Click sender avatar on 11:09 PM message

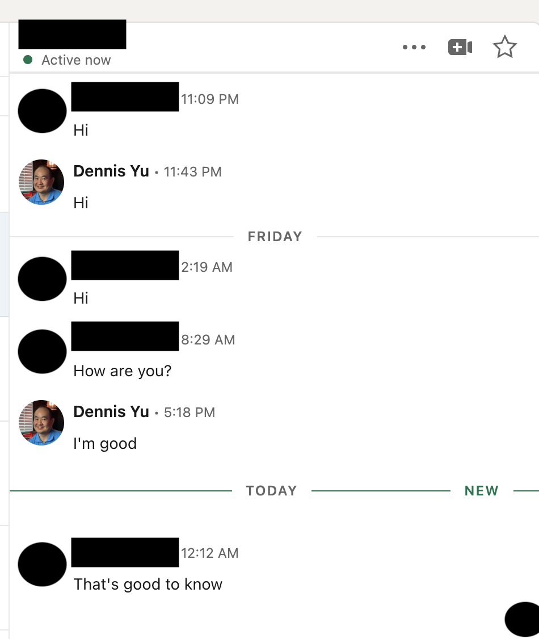[x=42, y=111]
